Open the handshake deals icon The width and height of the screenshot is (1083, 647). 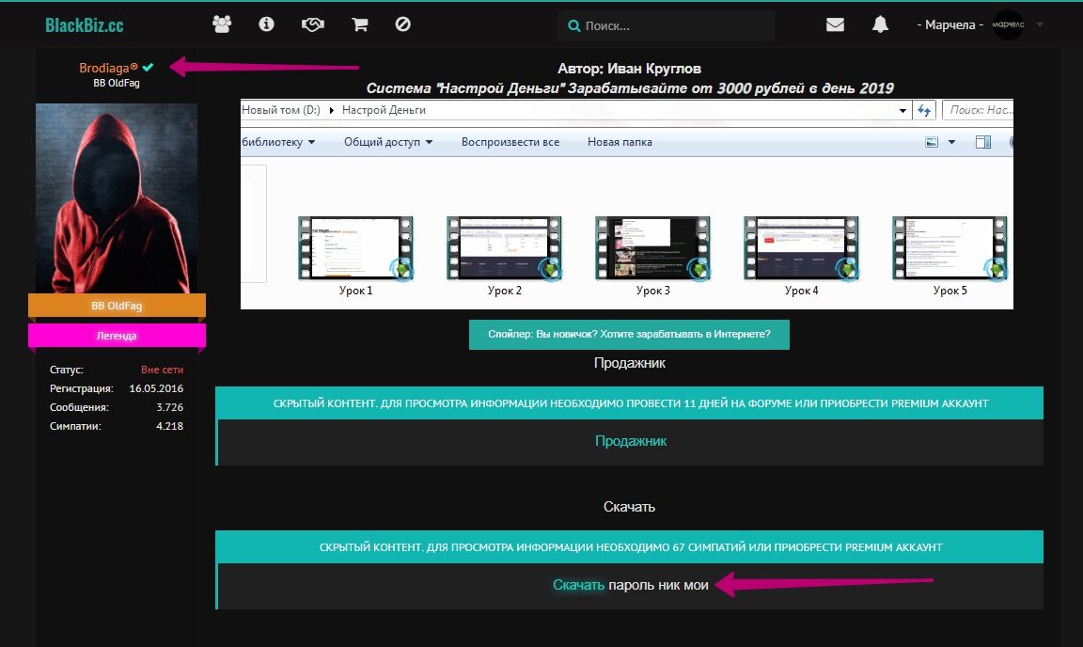click(x=313, y=25)
